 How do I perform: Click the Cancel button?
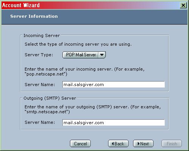click(80, 143)
